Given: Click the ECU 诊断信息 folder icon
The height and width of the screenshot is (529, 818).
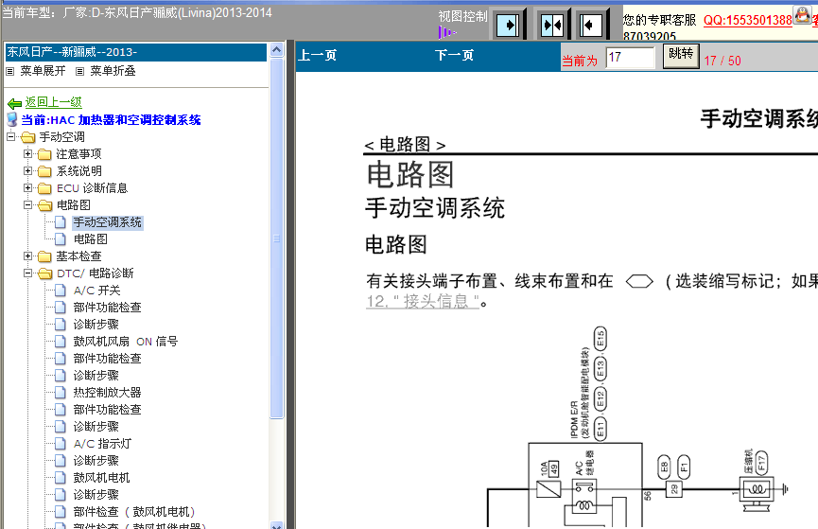Looking at the screenshot, I should pos(44,188).
